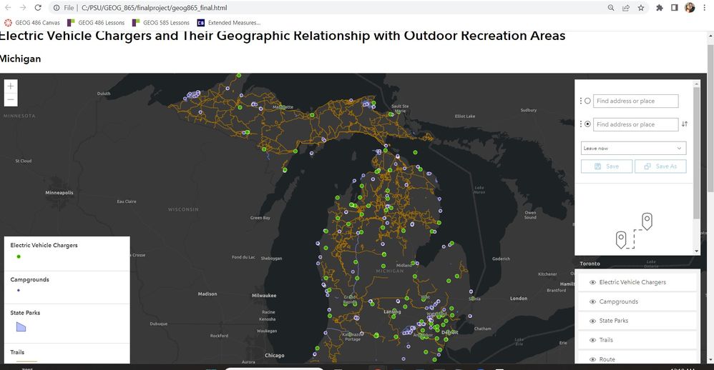Screen dimensions: 714x370
Task: Click the Michigan page subheading
Action: click(x=20, y=59)
